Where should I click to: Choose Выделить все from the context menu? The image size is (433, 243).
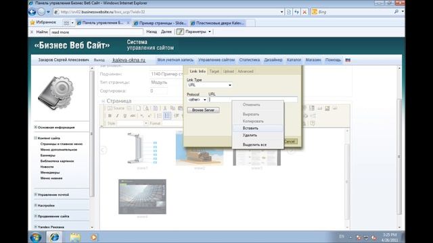258,144
